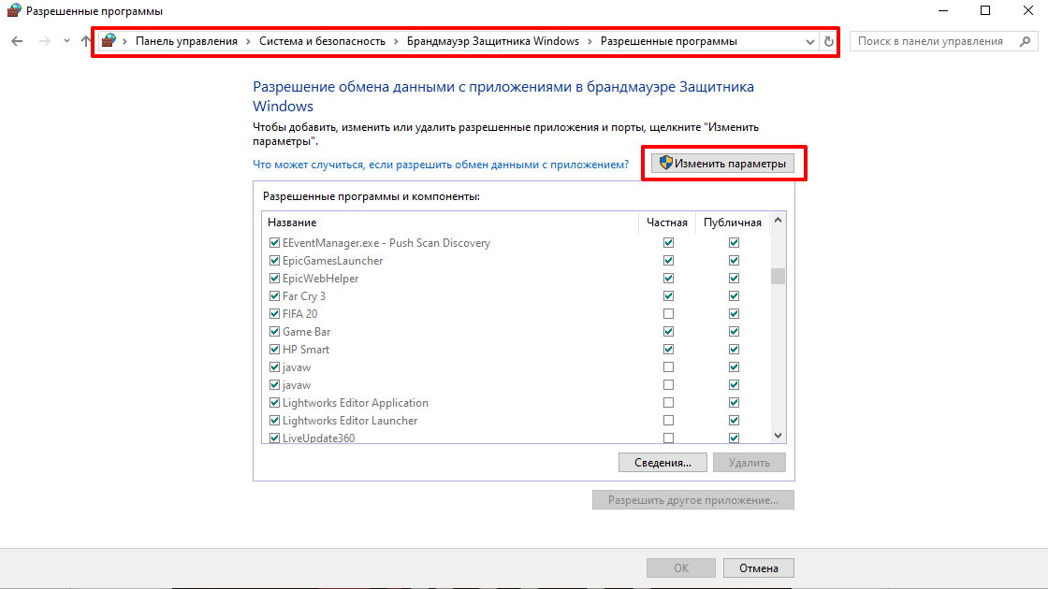Screen dimensions: 1048x589
Task: Expand chevron after Панель управления breadcrumb
Action: (x=248, y=41)
